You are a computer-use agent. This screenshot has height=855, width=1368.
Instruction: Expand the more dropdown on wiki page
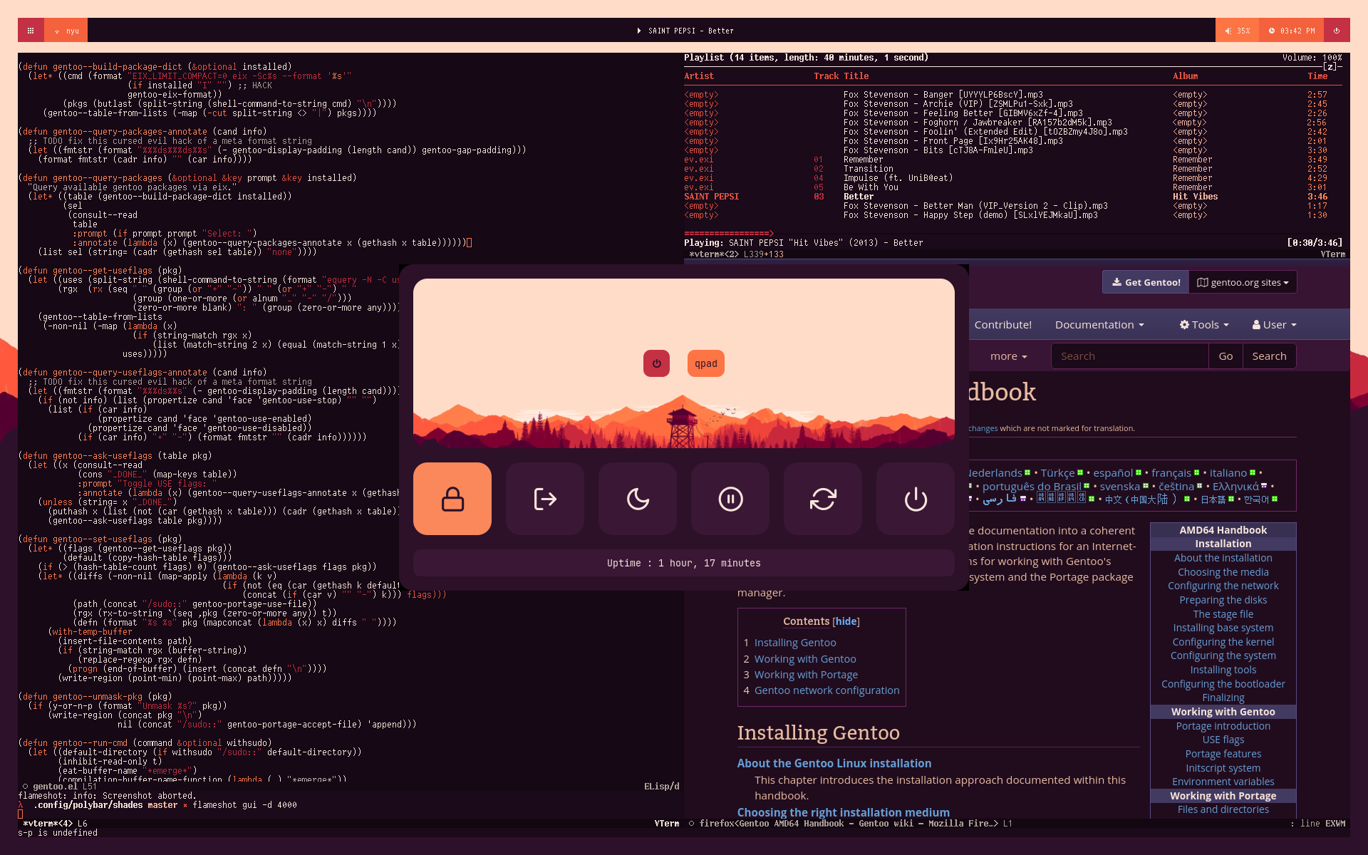click(1008, 356)
